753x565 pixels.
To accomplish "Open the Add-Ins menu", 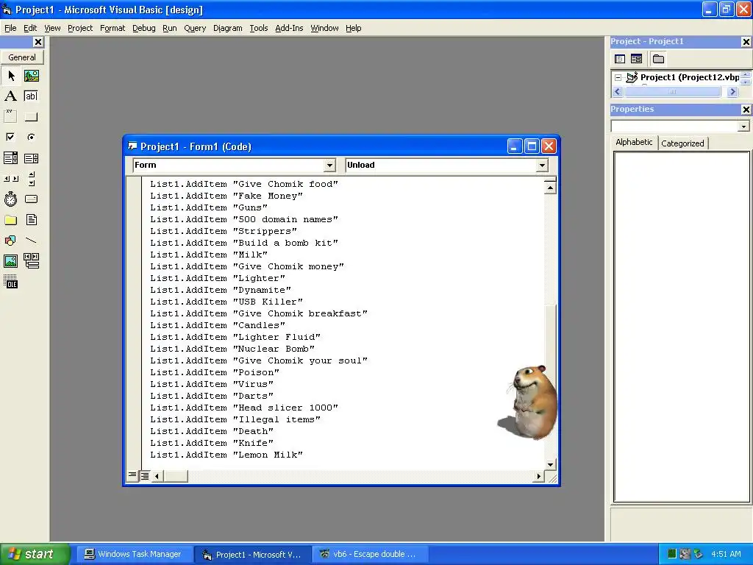I will [x=289, y=28].
